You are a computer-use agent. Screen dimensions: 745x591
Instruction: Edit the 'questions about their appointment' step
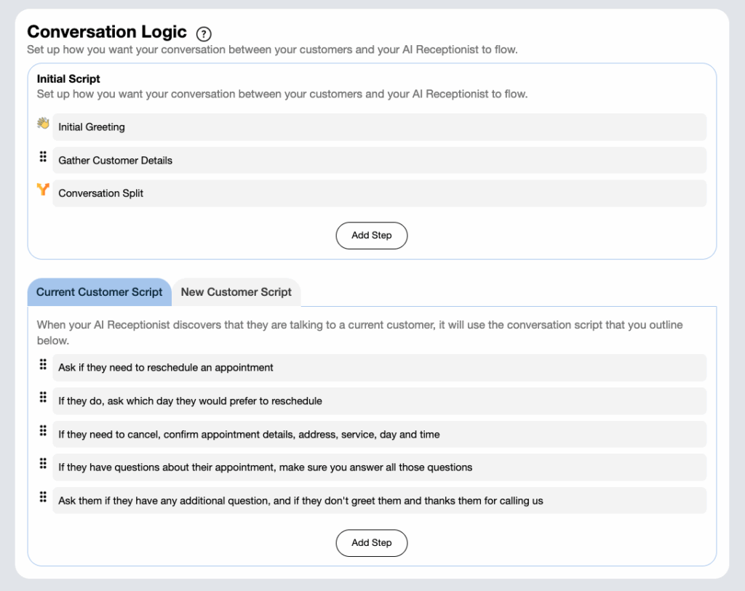pyautogui.click(x=379, y=467)
